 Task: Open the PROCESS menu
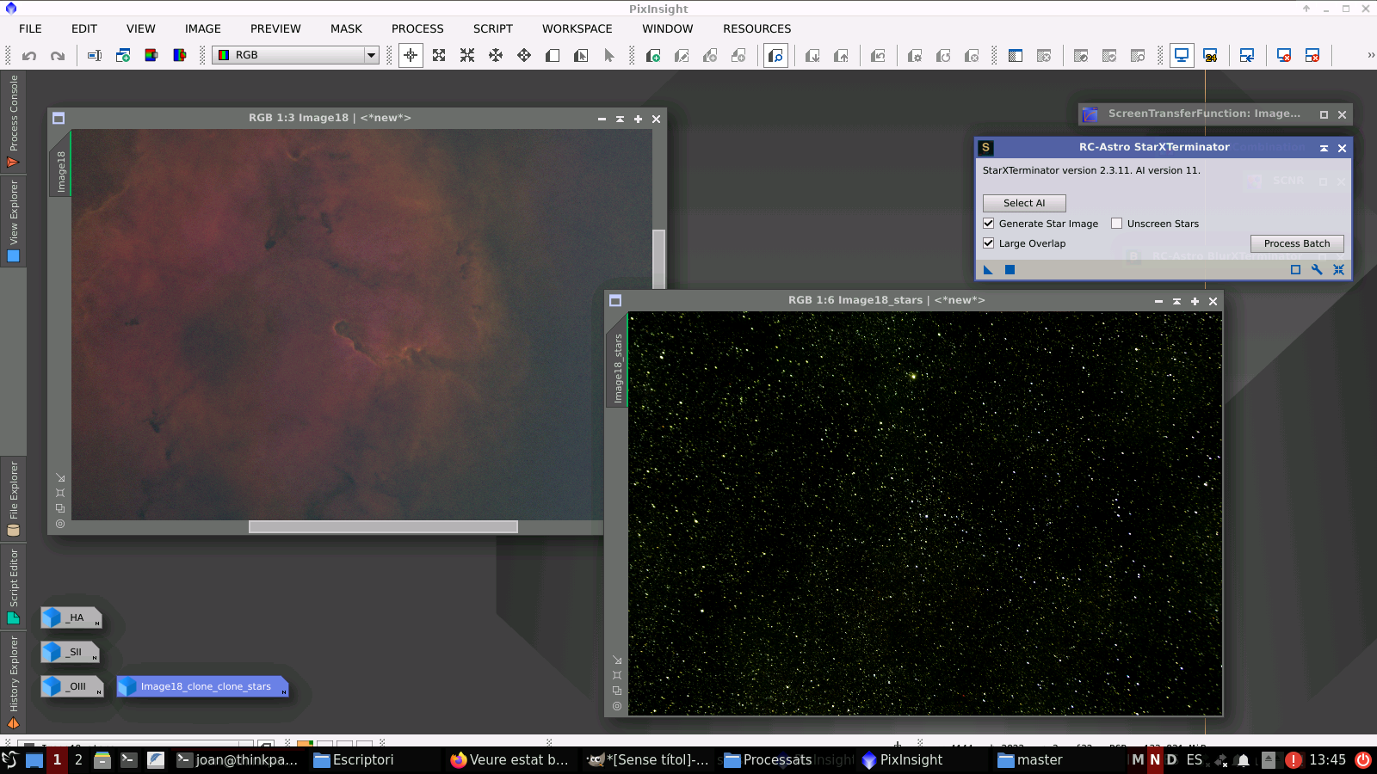pyautogui.click(x=417, y=28)
